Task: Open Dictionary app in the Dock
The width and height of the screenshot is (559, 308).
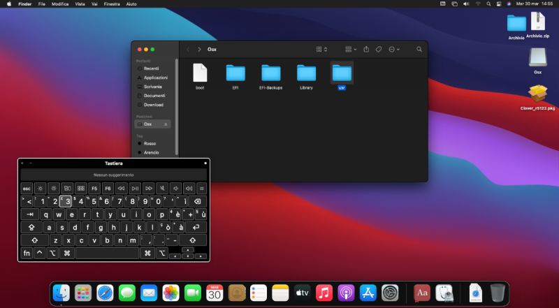Action: 422,293
